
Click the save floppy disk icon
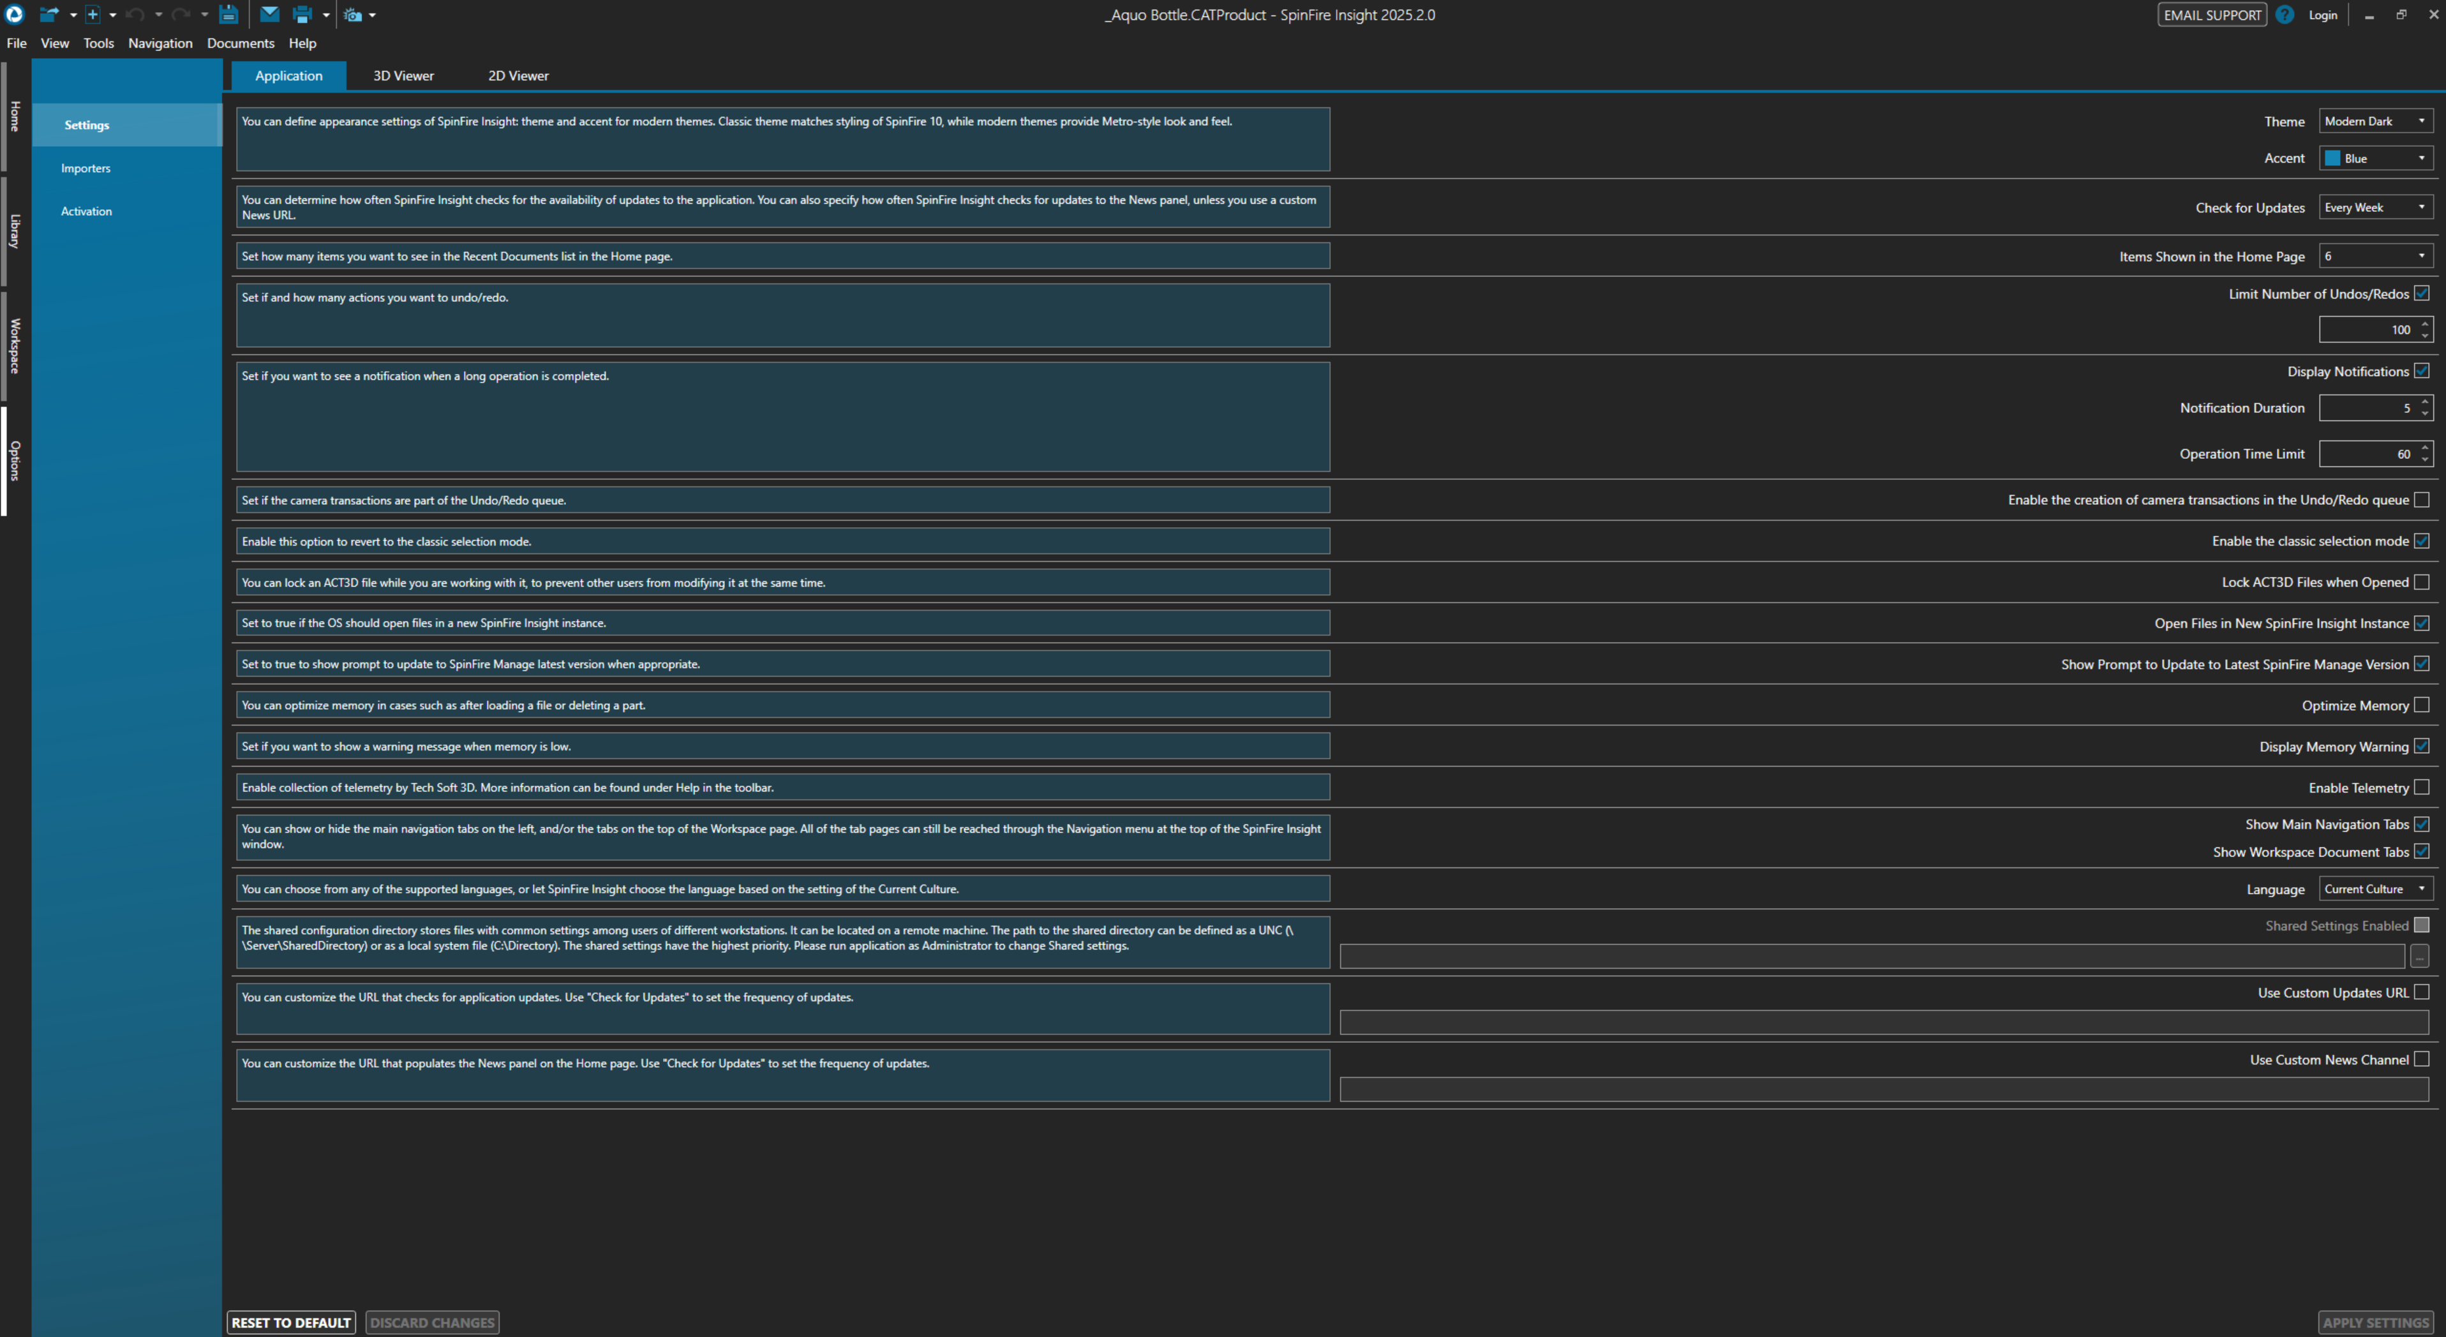[229, 14]
